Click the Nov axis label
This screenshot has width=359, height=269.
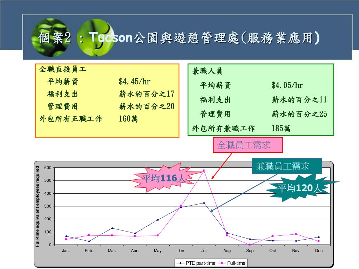coord(296,251)
